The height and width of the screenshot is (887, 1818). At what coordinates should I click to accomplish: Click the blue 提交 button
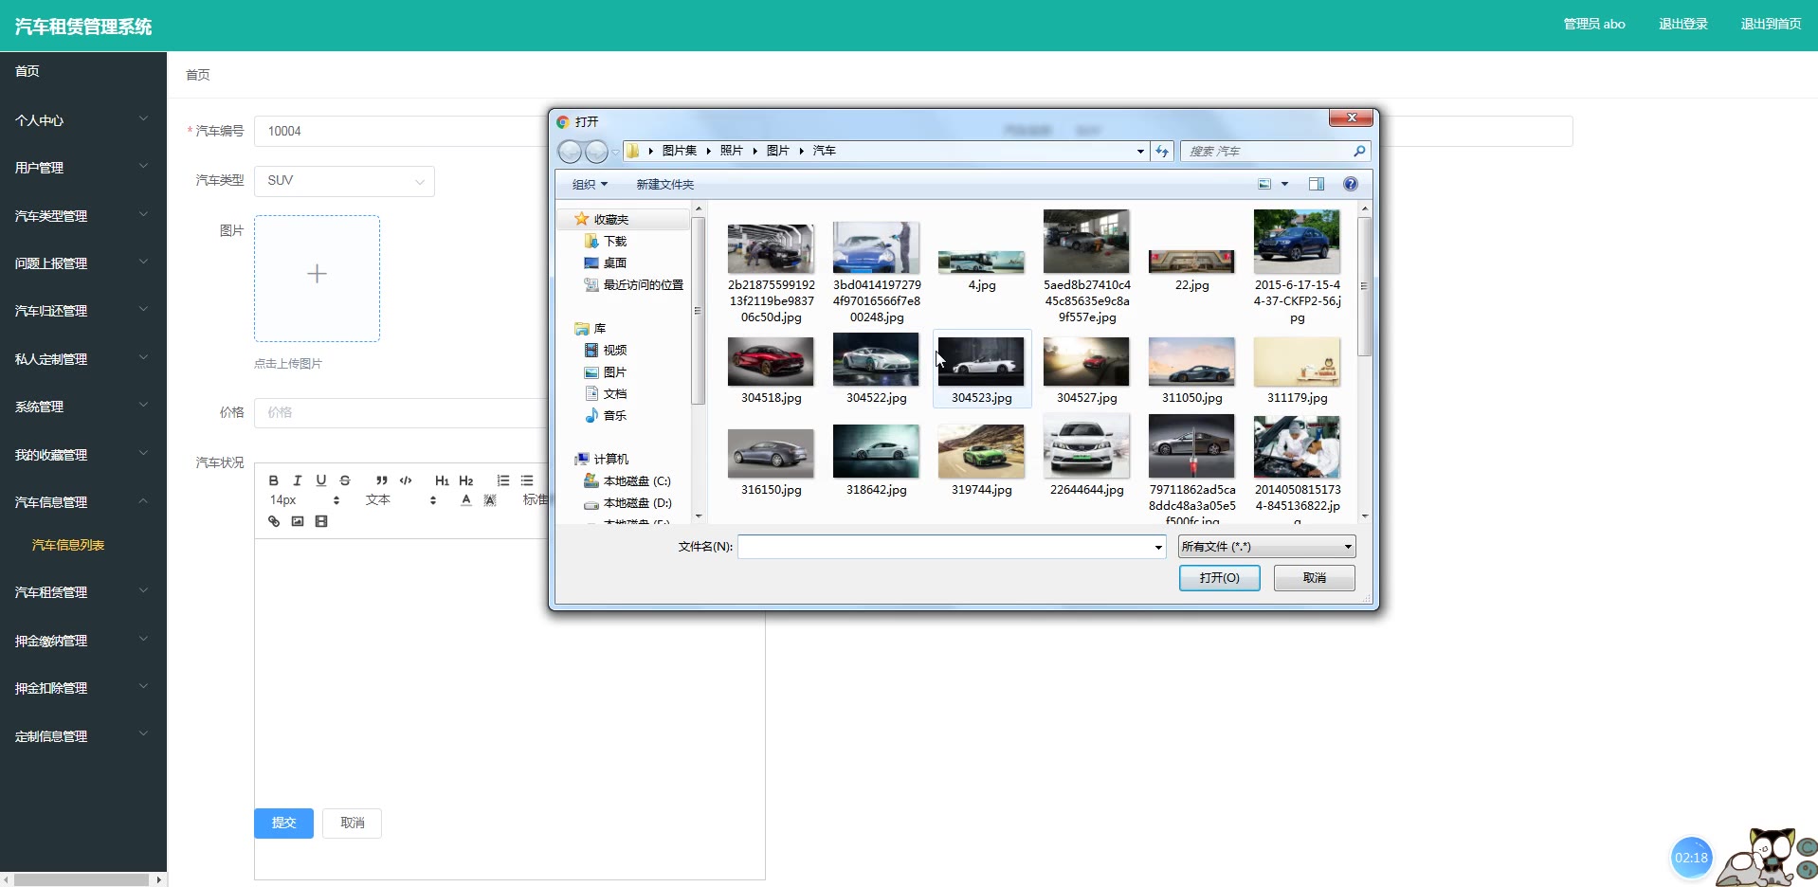(283, 823)
